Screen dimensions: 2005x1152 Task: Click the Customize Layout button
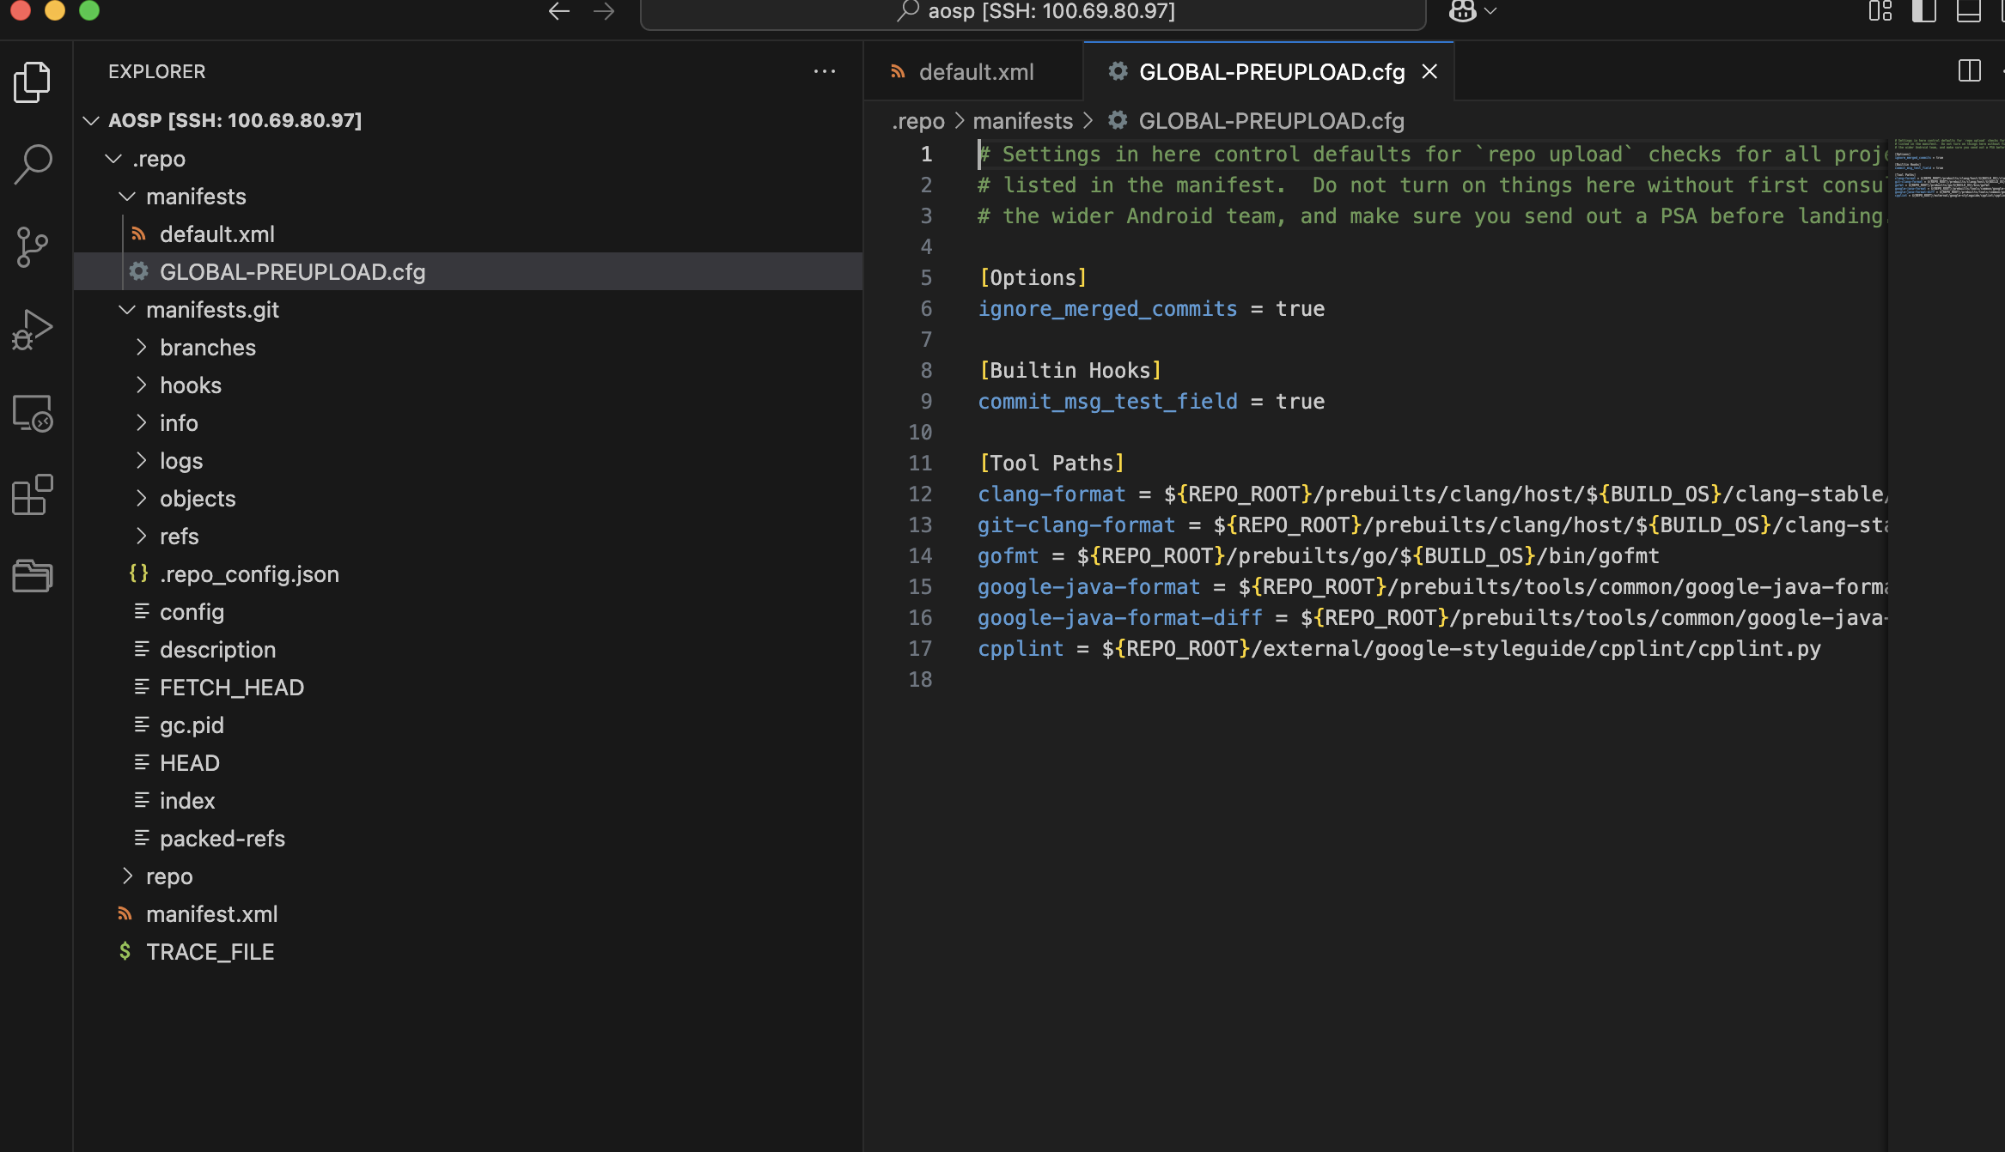(x=1880, y=11)
